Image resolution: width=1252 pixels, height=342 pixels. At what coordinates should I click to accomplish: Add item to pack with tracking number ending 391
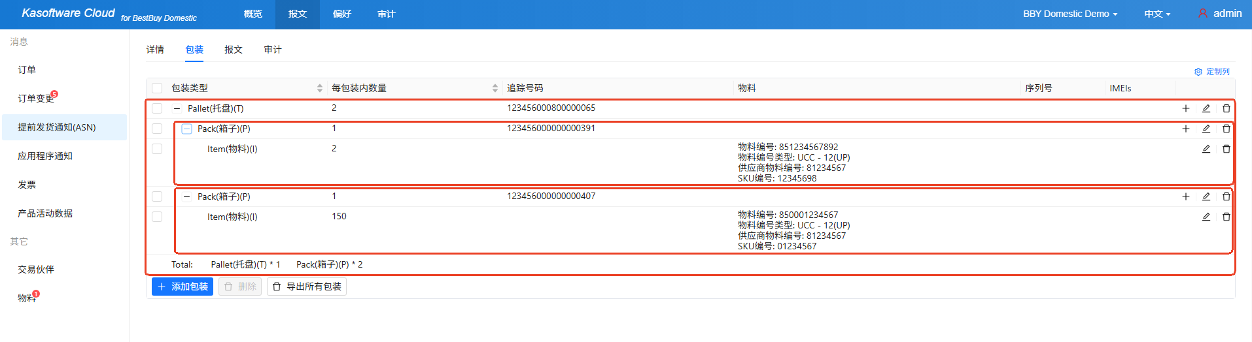(x=1185, y=129)
